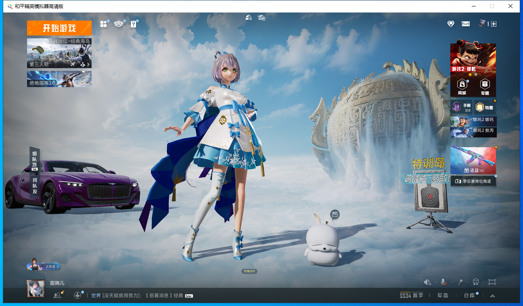This screenshot has height=306, width=523.
Task: Expand the bottom bar up-arrow chevron
Action: (492, 296)
